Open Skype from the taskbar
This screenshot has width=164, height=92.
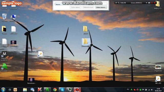pos(62,90)
